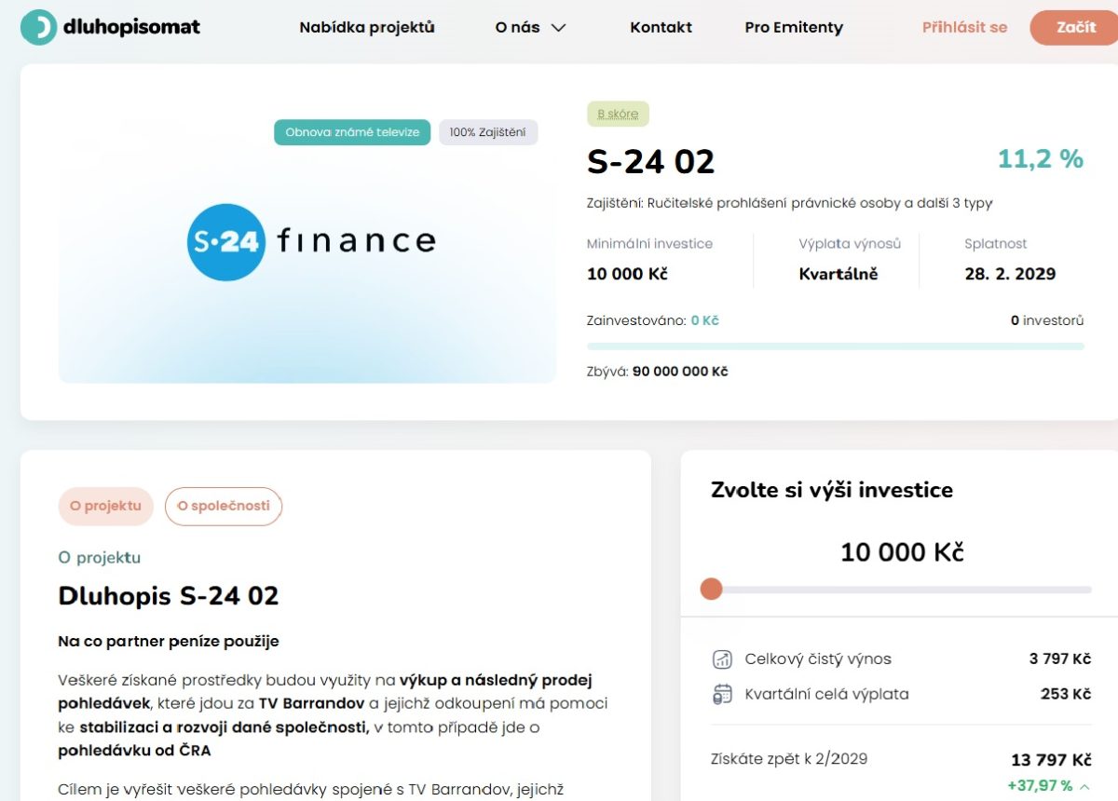
Task: Click the dluhopisomat logo icon
Action: [38, 27]
